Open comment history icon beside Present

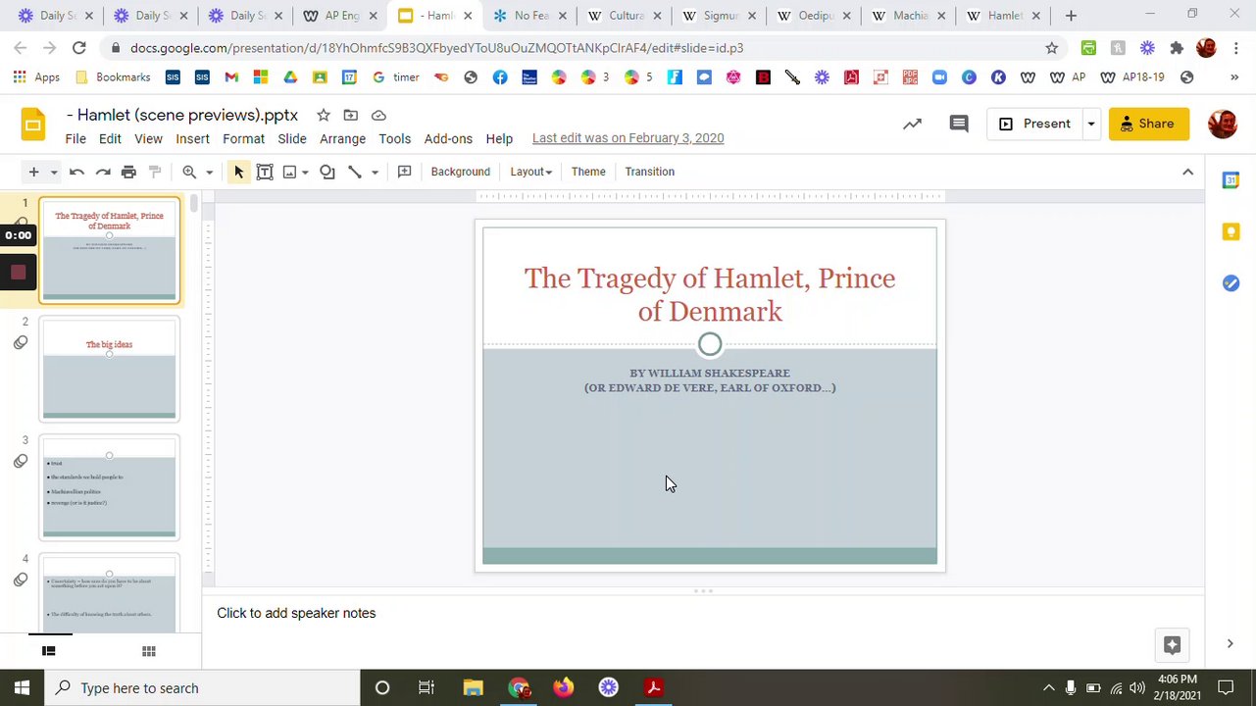pyautogui.click(x=959, y=124)
